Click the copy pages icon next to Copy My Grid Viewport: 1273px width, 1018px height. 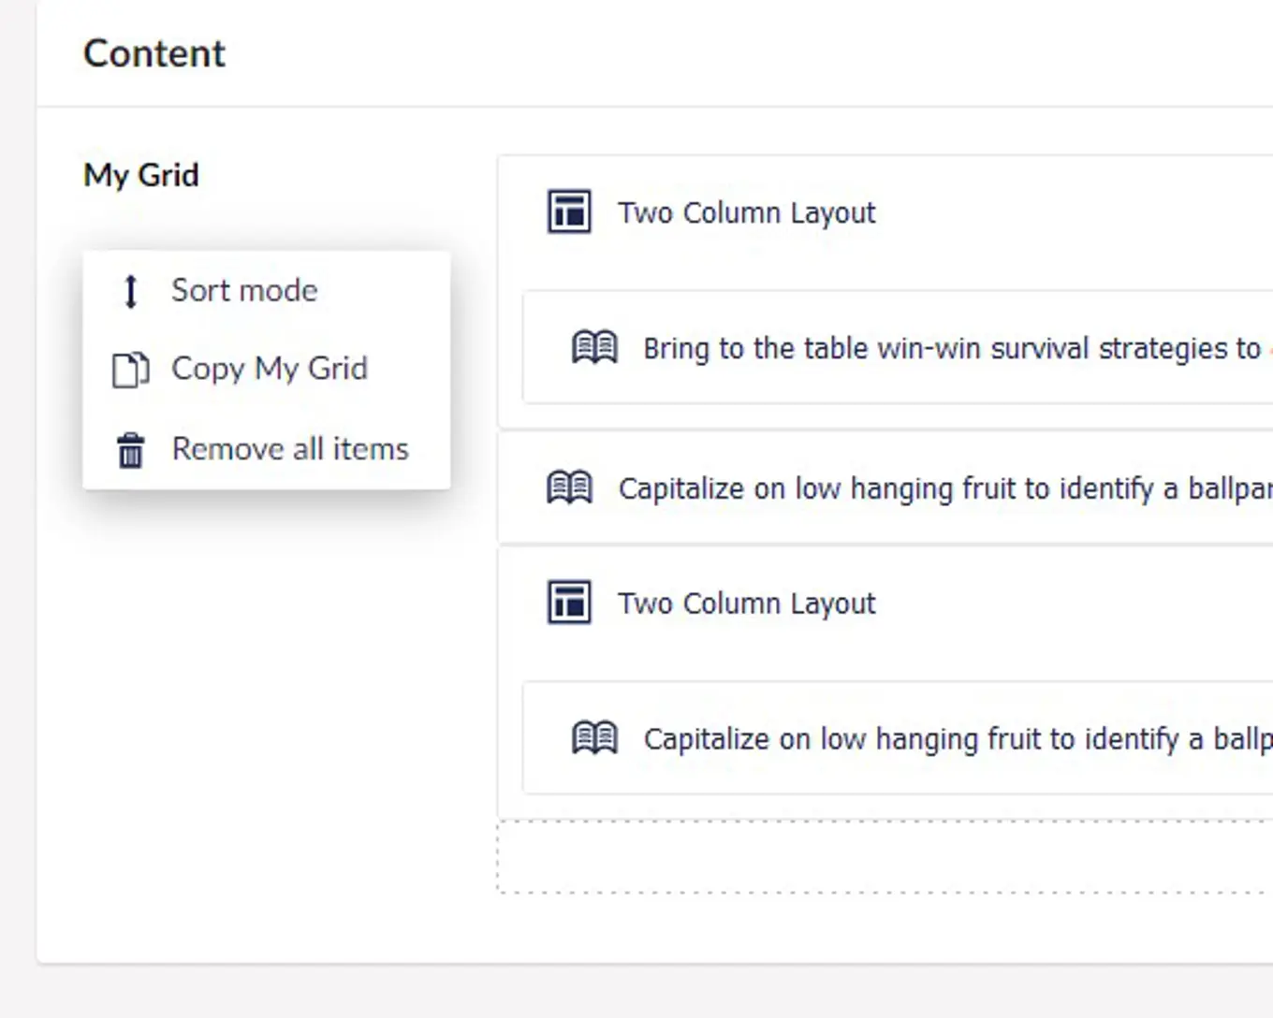tap(131, 369)
